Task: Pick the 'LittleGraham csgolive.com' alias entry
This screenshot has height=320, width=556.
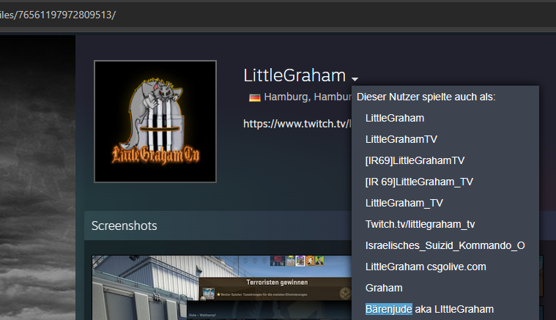Action: (x=426, y=267)
